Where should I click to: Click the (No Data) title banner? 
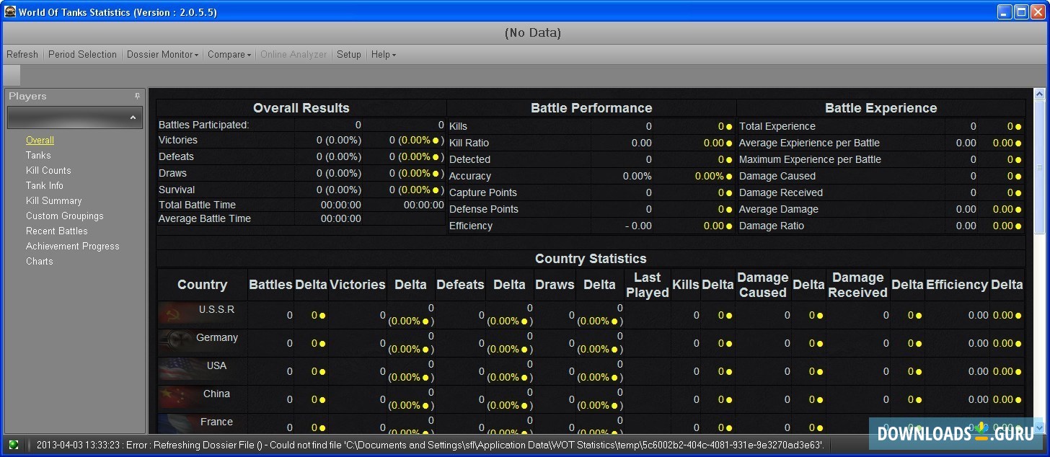point(533,32)
